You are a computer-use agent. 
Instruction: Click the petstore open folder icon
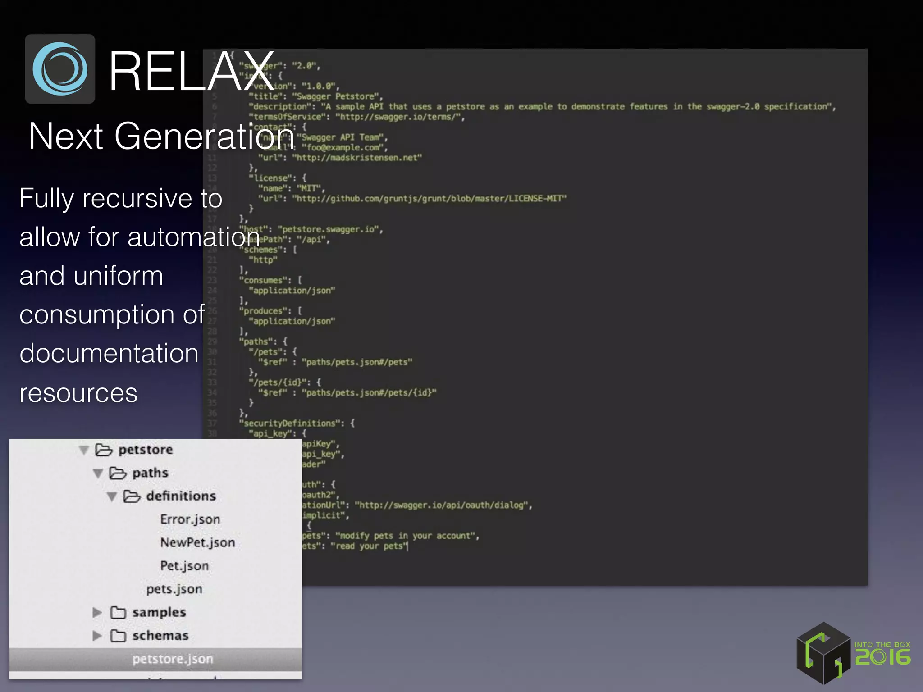[104, 450]
